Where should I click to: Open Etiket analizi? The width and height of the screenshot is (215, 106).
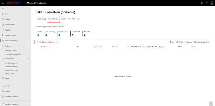[x=10, y=74]
